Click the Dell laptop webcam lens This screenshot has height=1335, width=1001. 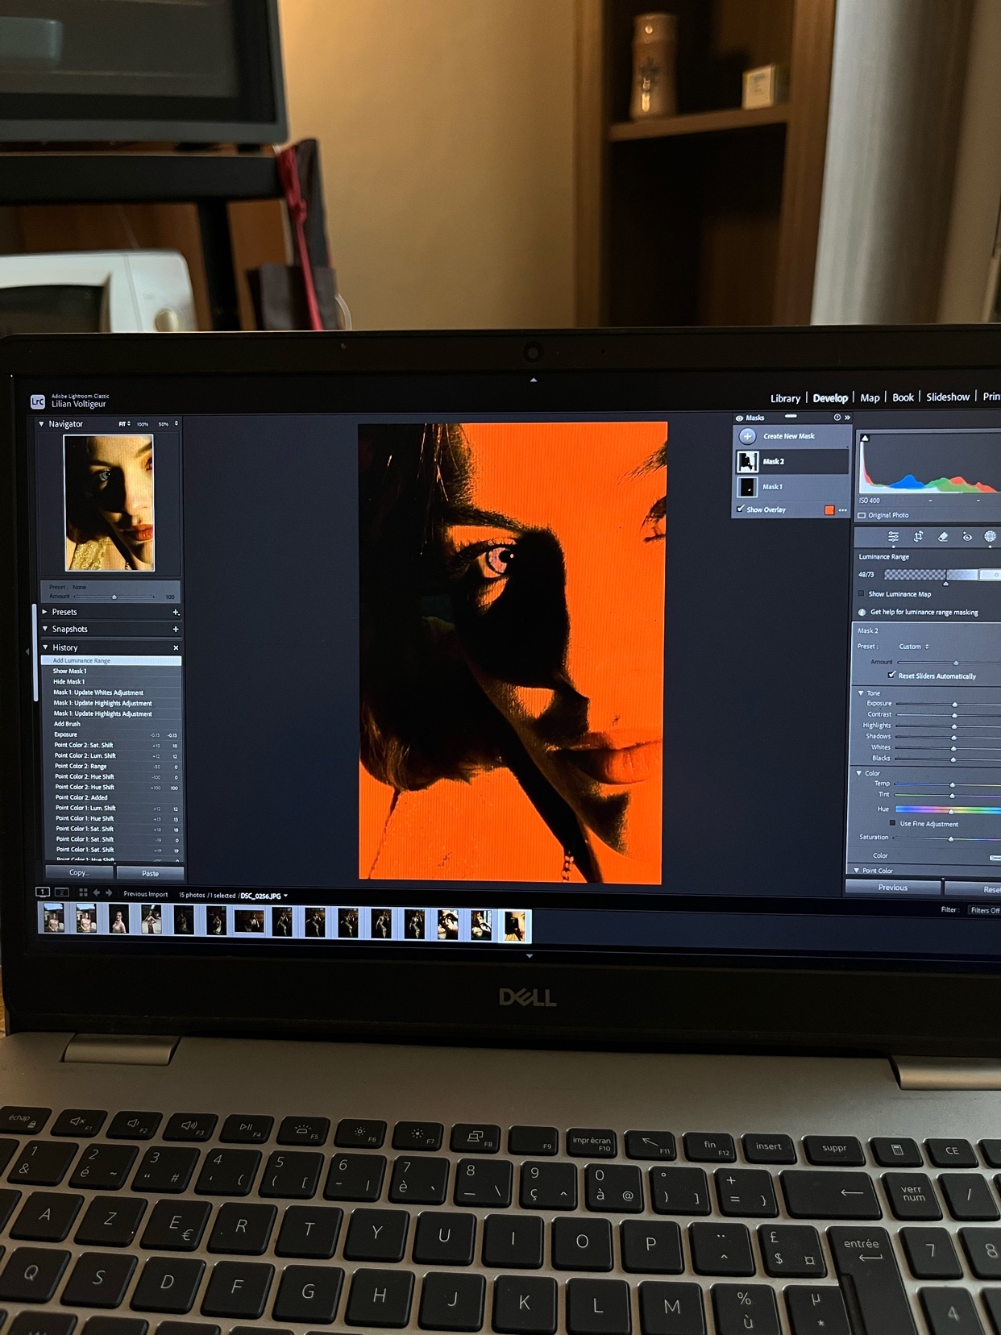pos(532,352)
